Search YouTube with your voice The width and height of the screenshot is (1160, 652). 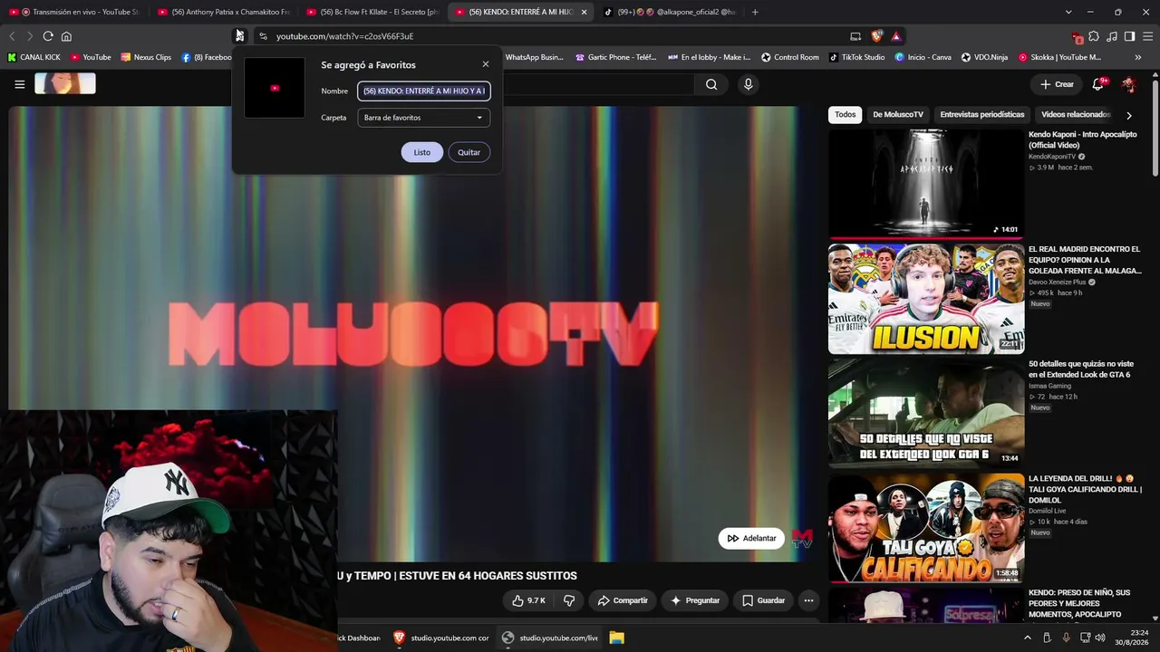pyautogui.click(x=748, y=84)
